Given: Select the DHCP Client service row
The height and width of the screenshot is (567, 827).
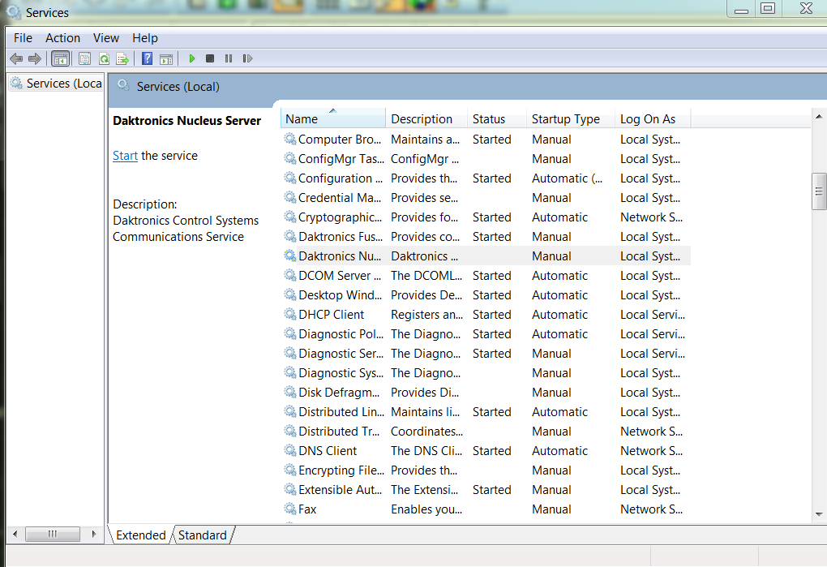Looking at the screenshot, I should 331,315.
